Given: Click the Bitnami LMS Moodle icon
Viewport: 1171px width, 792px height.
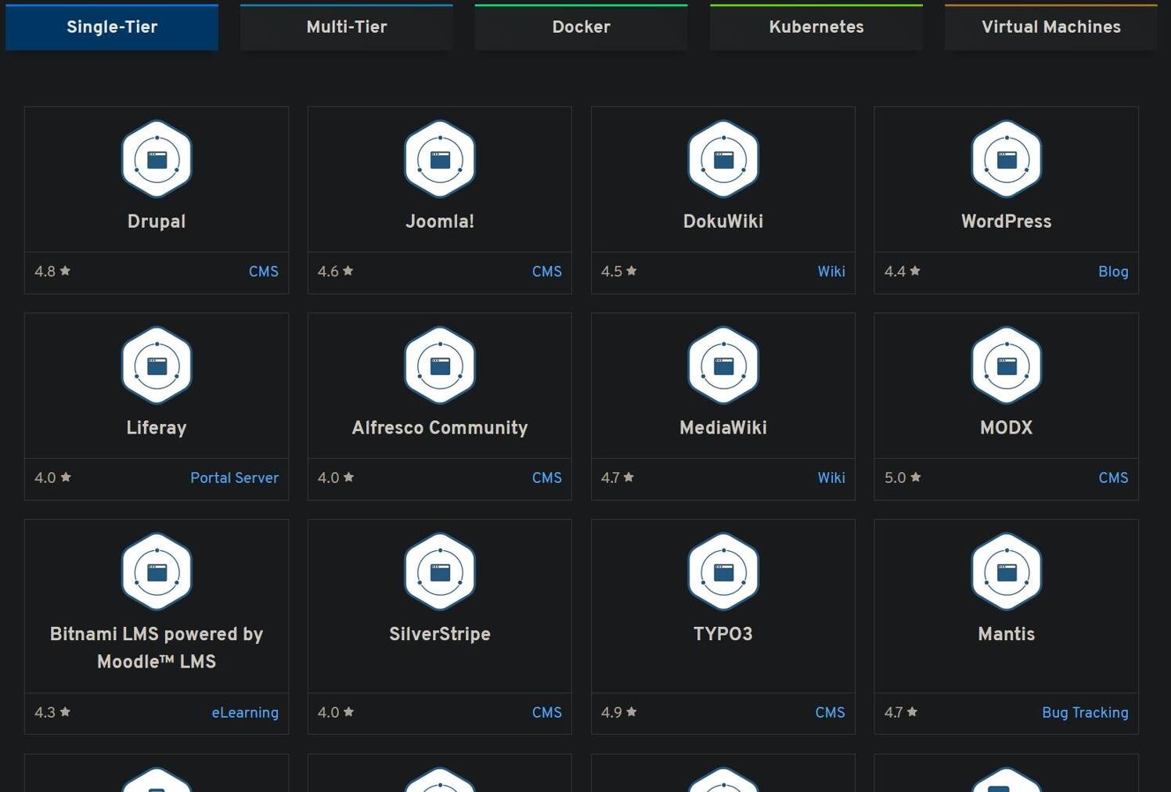Looking at the screenshot, I should [157, 571].
